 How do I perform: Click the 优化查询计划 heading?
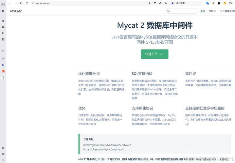89,74
